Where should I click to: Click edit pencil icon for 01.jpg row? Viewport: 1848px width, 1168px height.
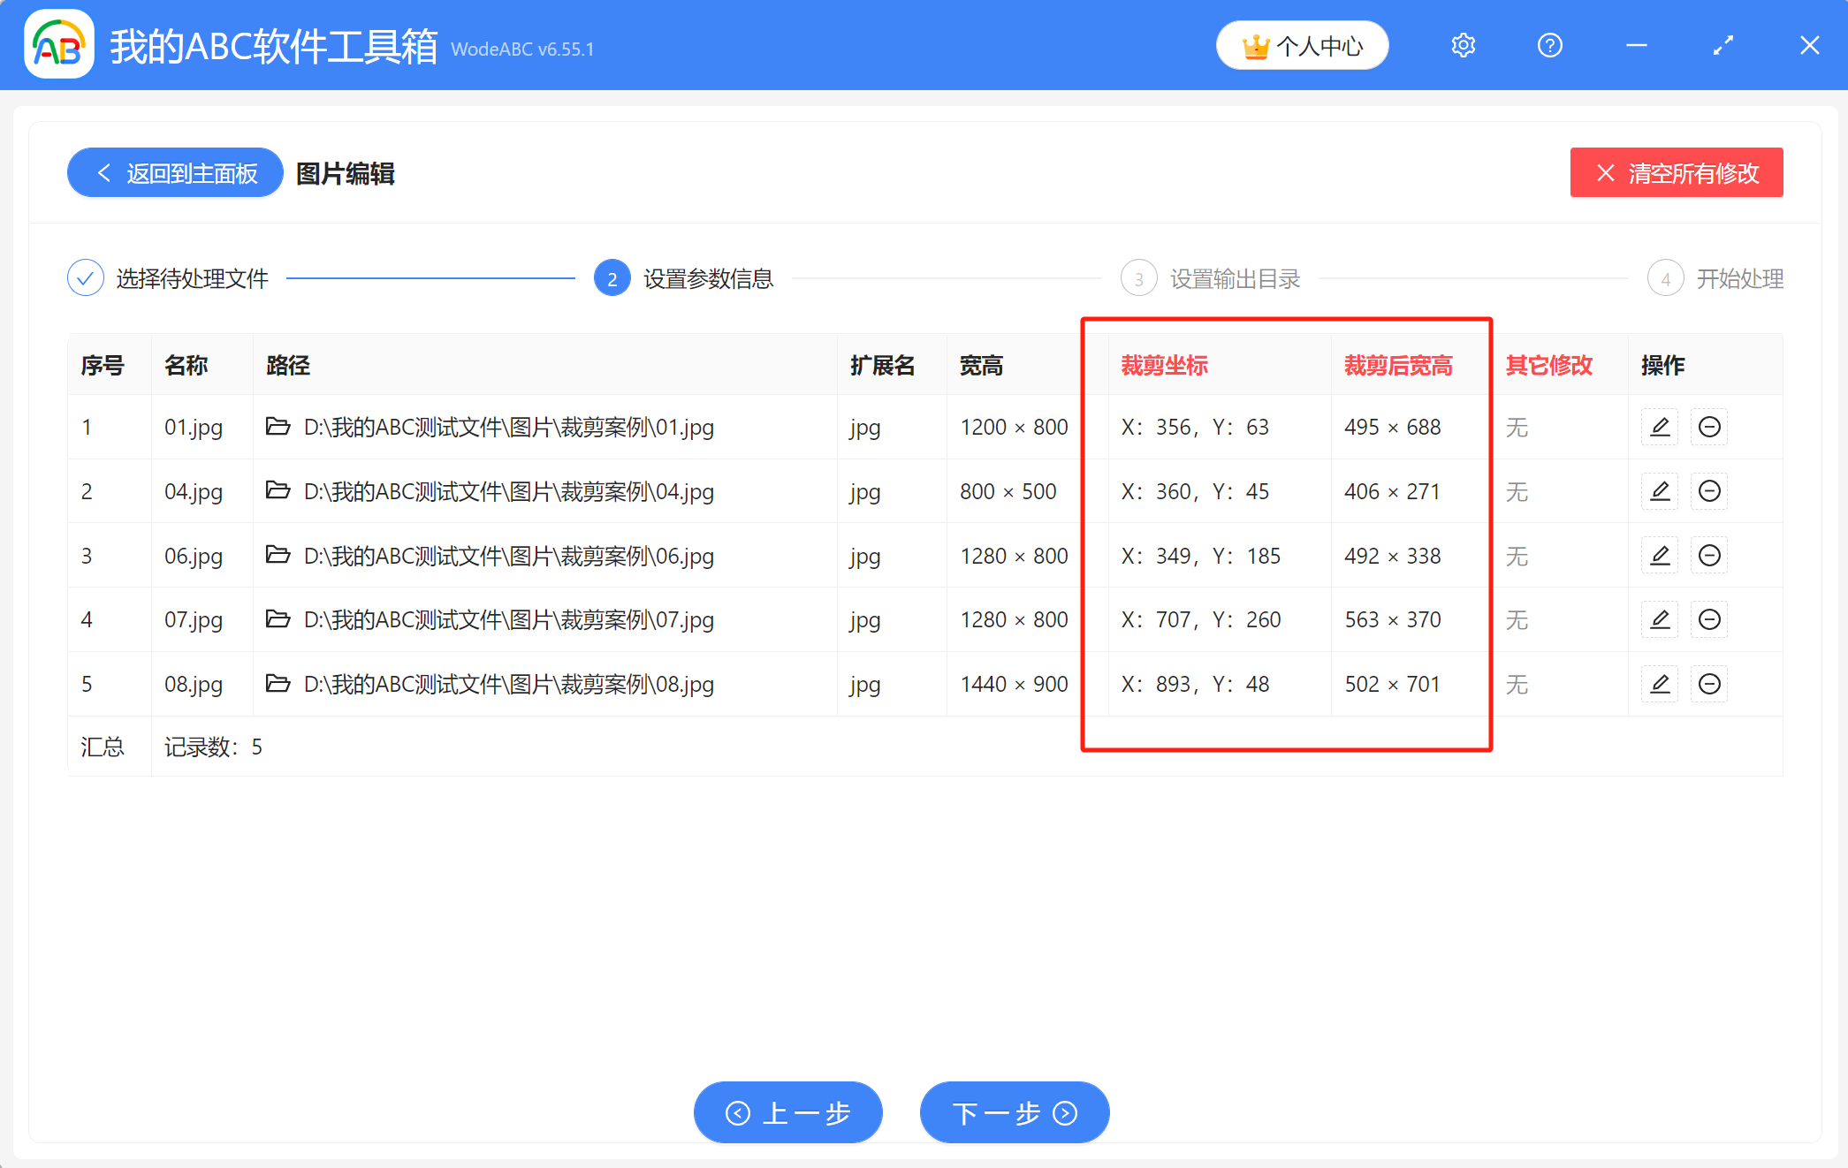1659,427
